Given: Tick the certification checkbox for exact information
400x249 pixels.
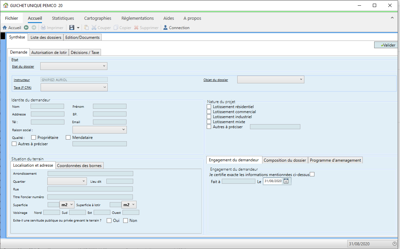Looking at the screenshot, I should click(312, 174).
